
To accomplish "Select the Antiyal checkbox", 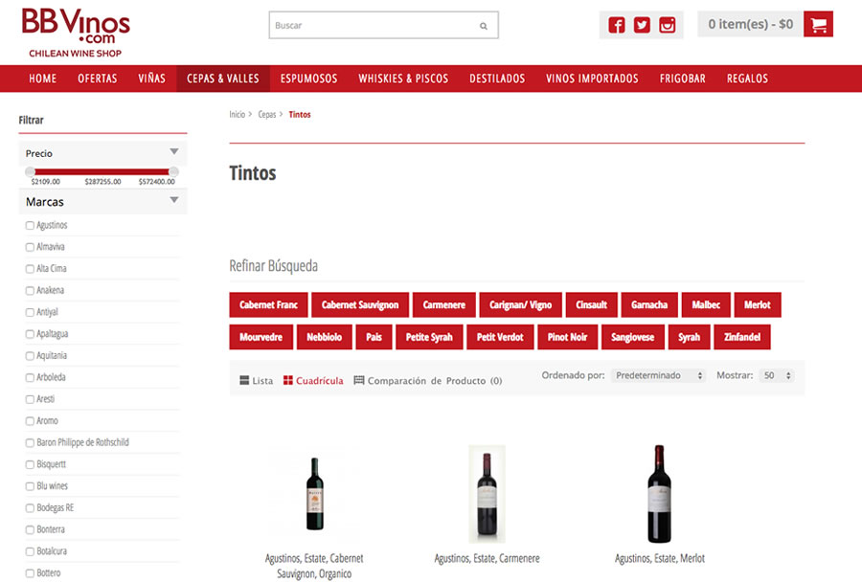I will coord(30,312).
